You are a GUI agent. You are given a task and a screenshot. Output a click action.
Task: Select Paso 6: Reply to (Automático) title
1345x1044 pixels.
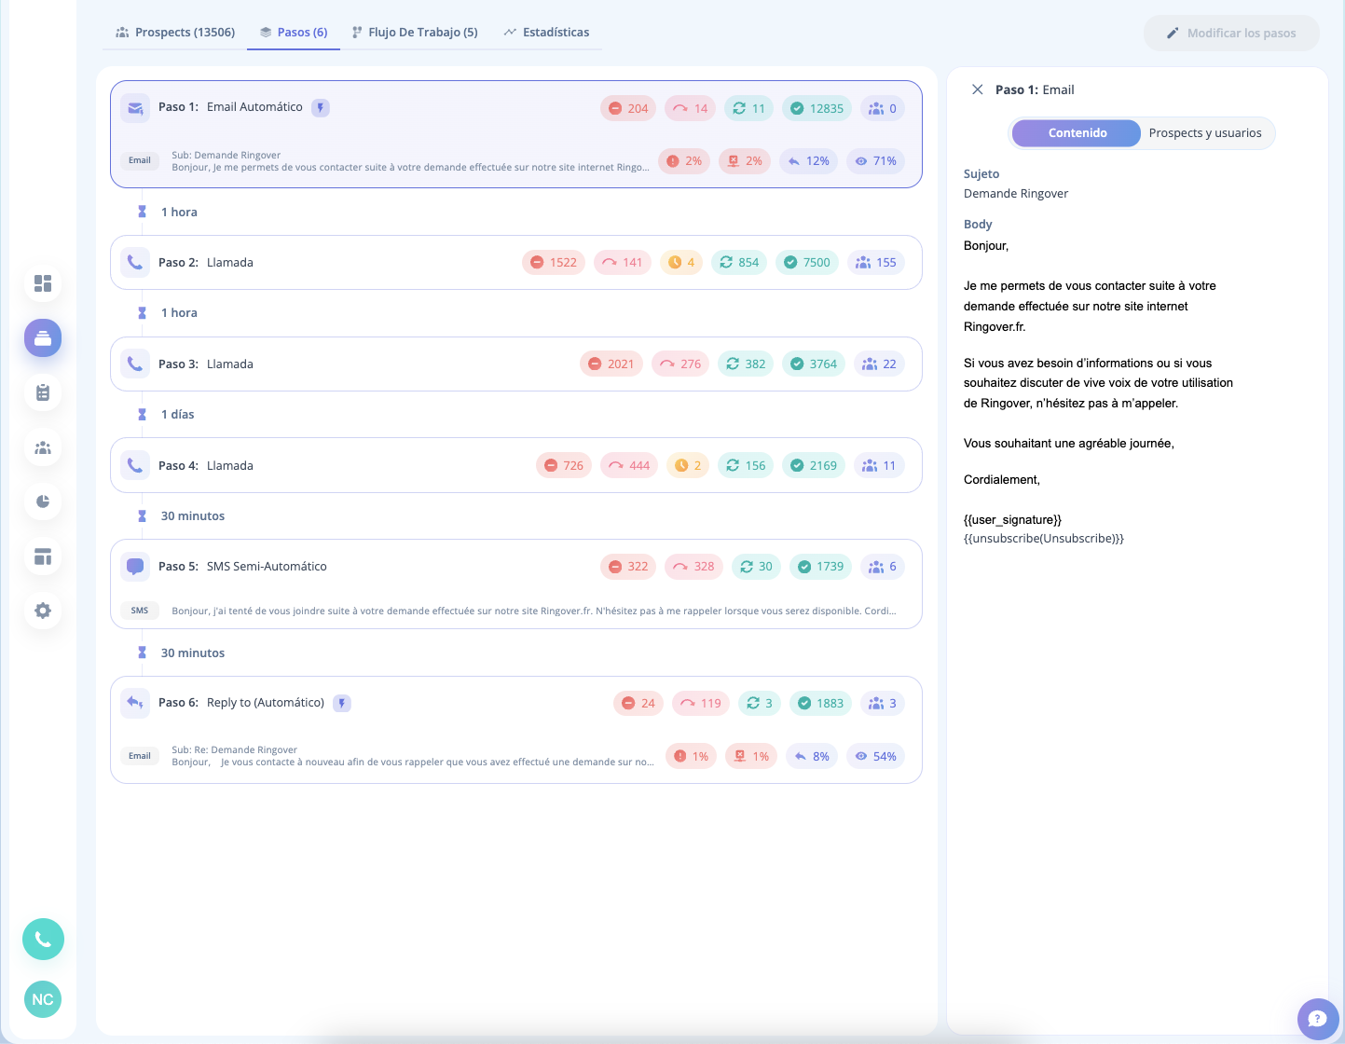click(241, 703)
